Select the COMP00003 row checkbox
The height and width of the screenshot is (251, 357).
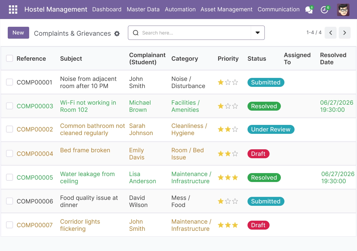click(x=10, y=106)
